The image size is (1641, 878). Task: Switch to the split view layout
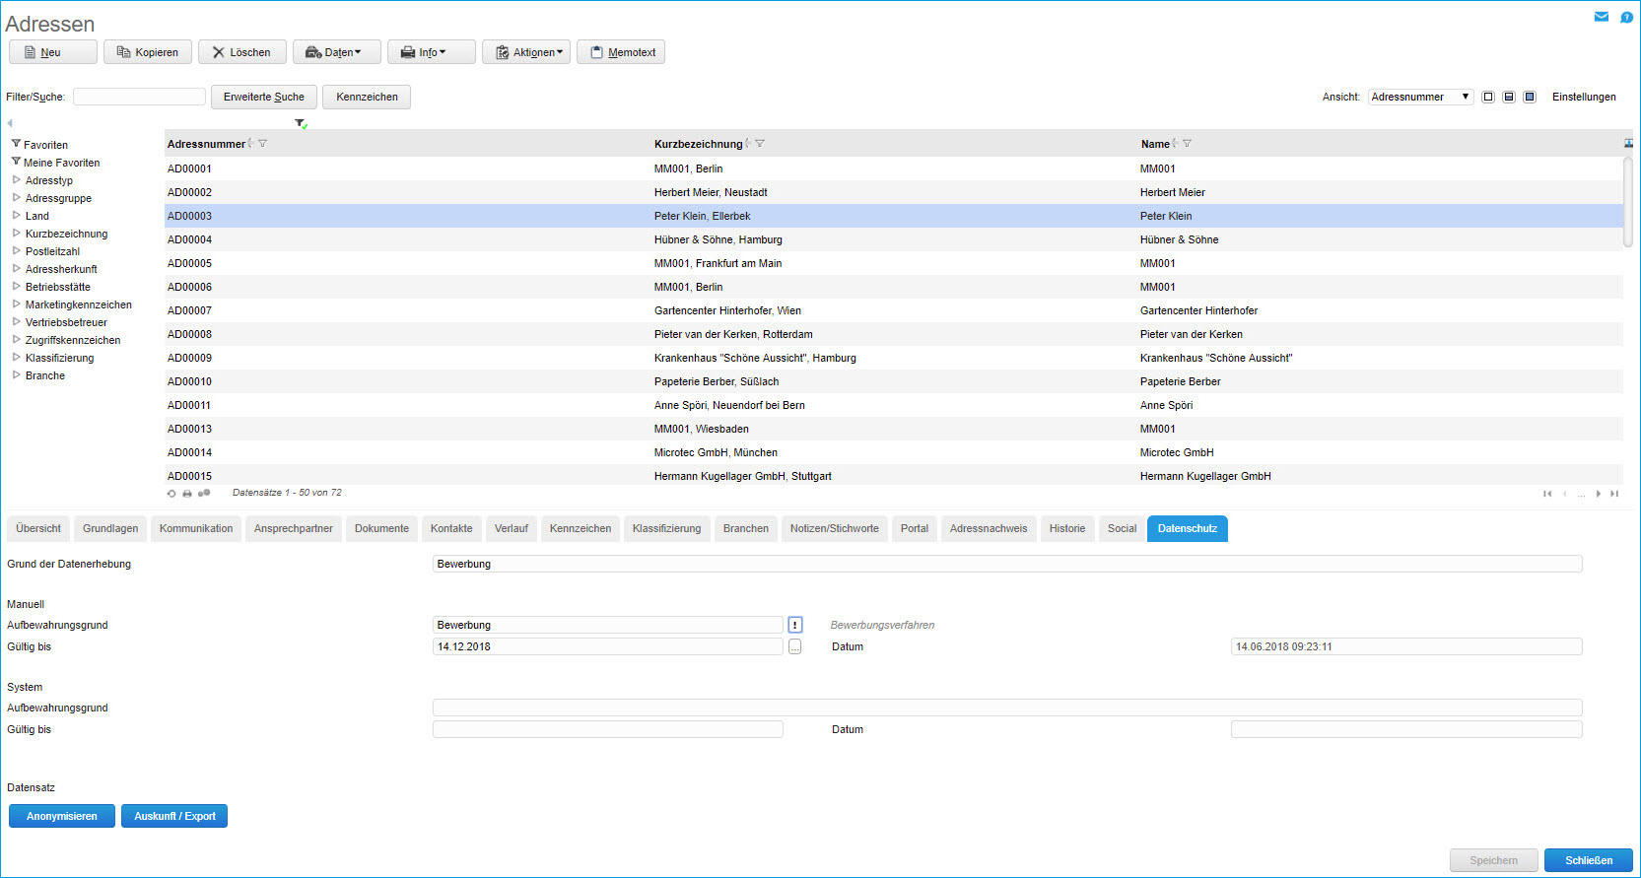[x=1509, y=97]
